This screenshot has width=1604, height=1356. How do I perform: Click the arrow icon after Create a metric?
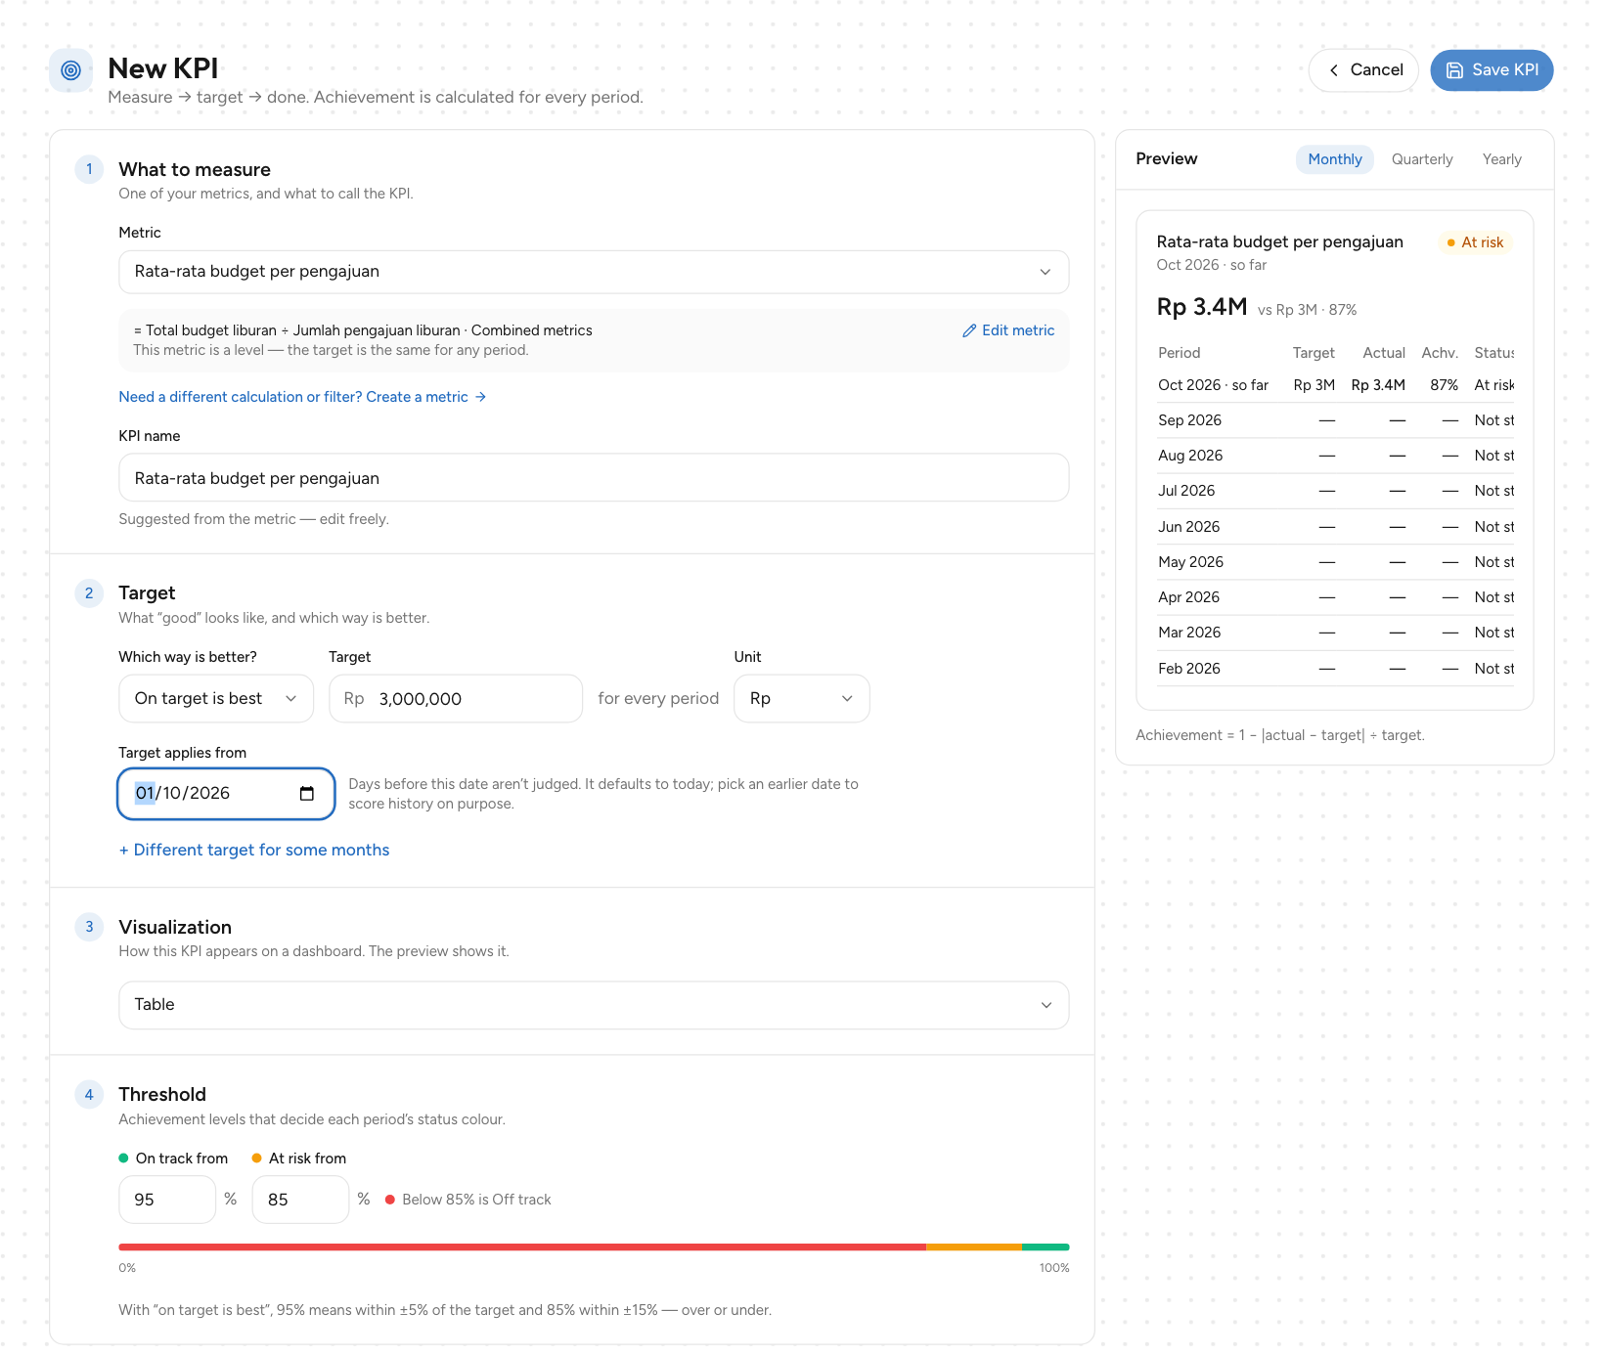point(480,397)
